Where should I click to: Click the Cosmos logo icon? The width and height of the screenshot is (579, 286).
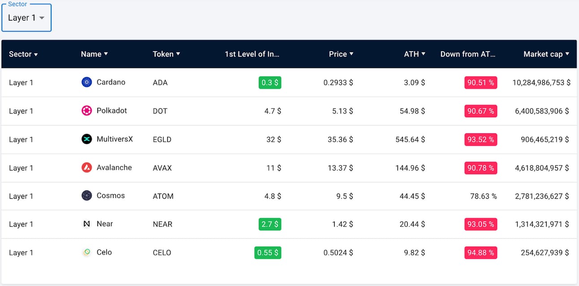[x=86, y=195]
